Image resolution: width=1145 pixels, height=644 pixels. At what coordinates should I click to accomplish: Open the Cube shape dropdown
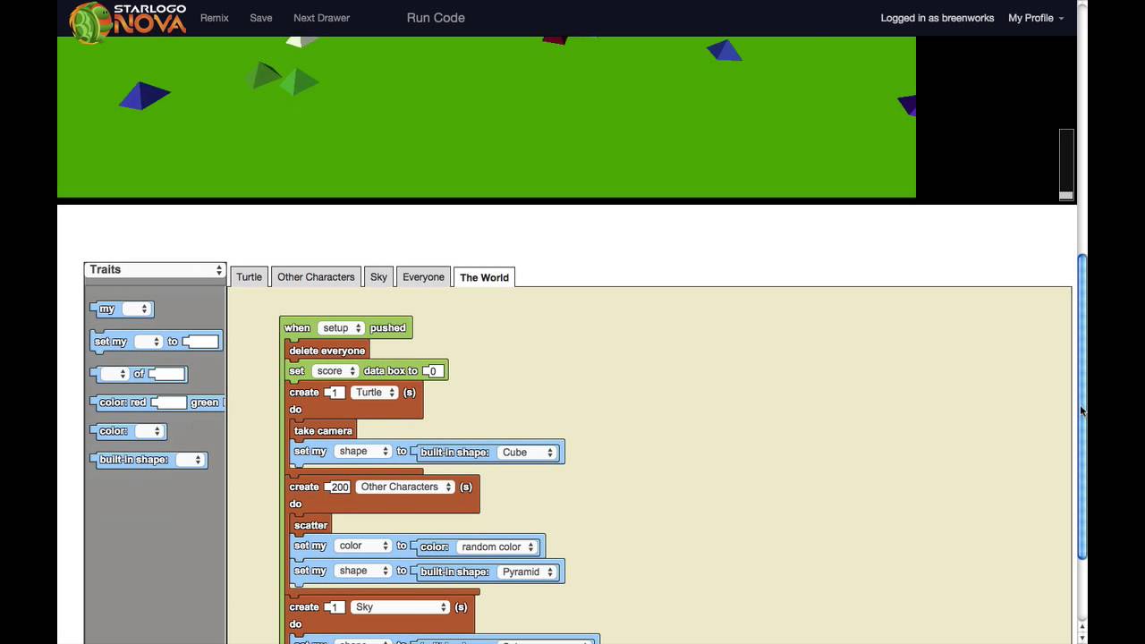pos(528,453)
